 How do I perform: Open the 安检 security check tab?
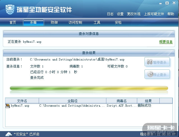pos(118,22)
